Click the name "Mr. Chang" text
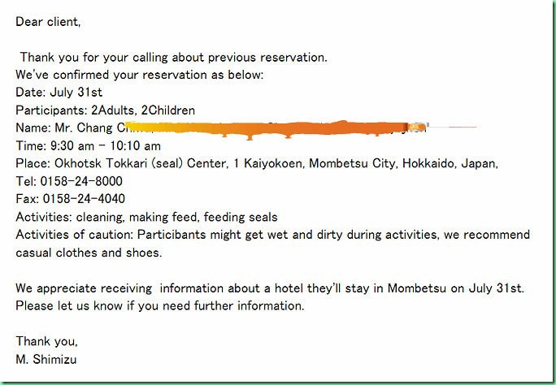The height and width of the screenshot is (385, 556). 84,128
